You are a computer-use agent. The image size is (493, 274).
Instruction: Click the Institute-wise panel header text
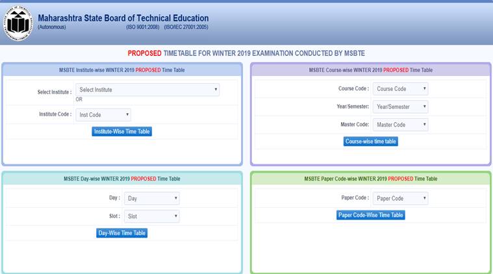pyautogui.click(x=121, y=70)
